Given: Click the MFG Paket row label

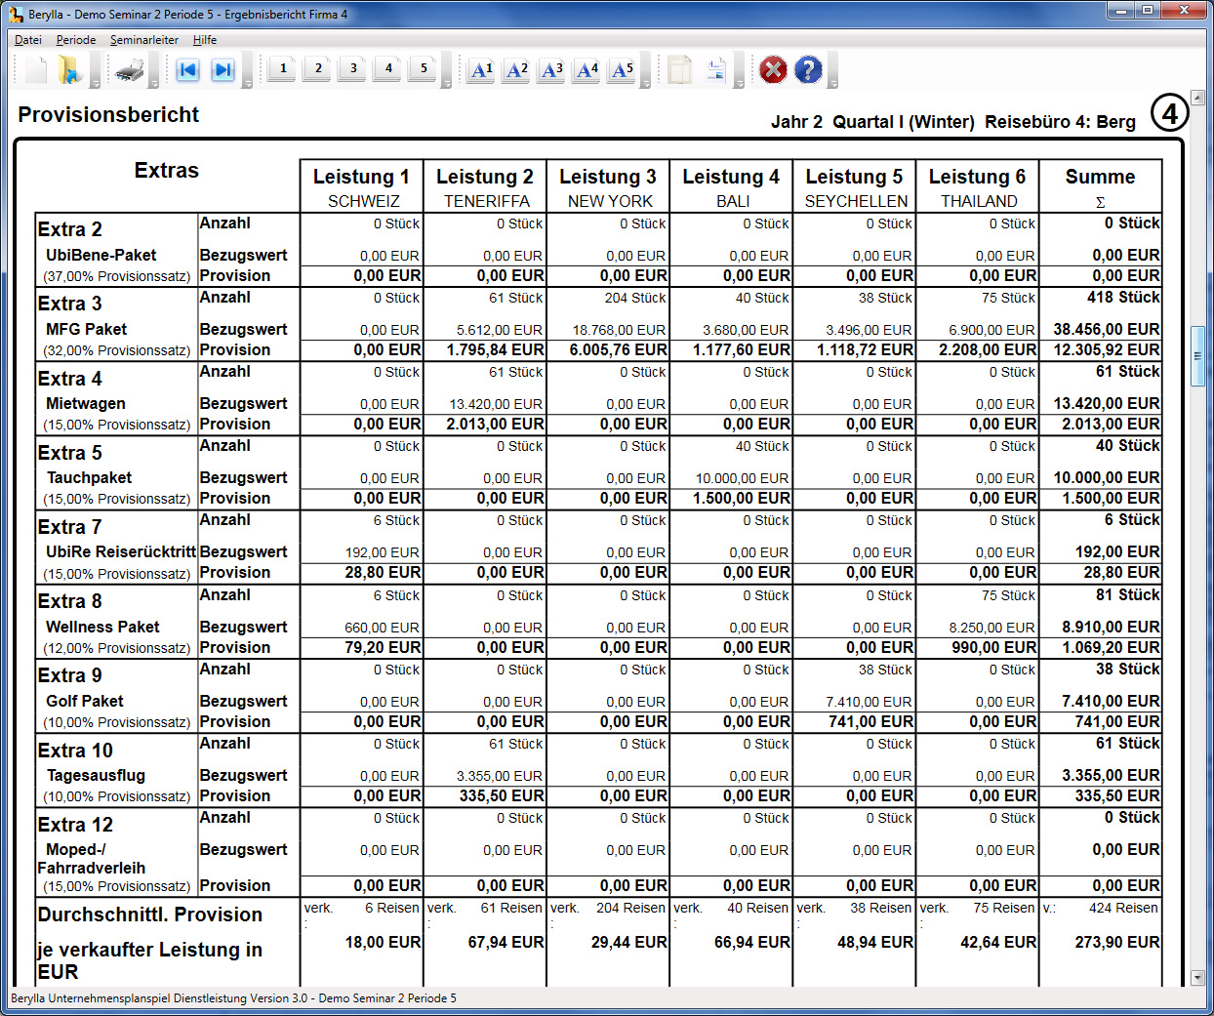Looking at the screenshot, I should point(87,329).
